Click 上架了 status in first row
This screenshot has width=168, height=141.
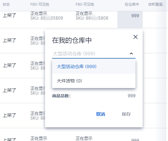[9, 15]
